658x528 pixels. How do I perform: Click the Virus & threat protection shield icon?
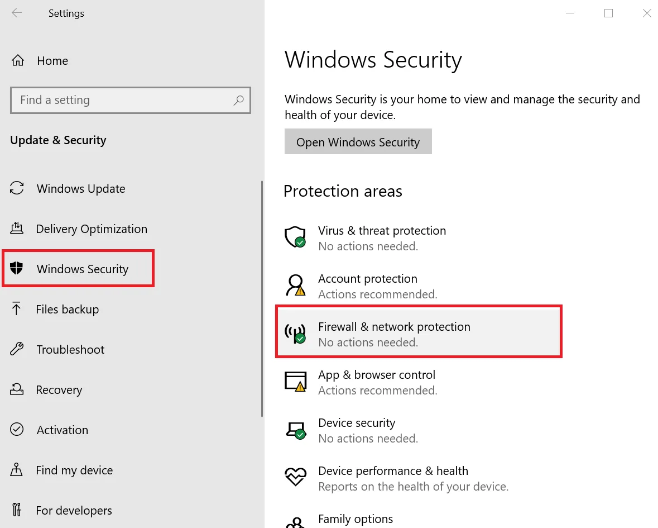click(295, 237)
